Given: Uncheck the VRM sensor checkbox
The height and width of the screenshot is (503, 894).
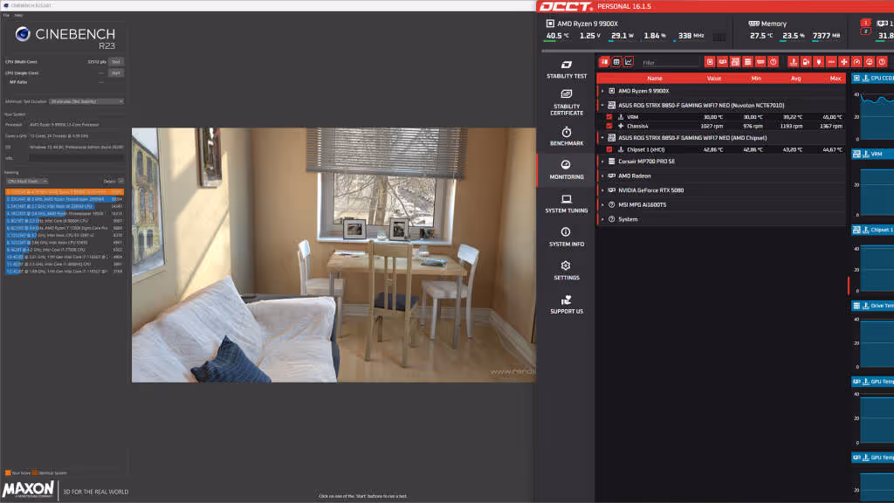Looking at the screenshot, I should point(609,116).
